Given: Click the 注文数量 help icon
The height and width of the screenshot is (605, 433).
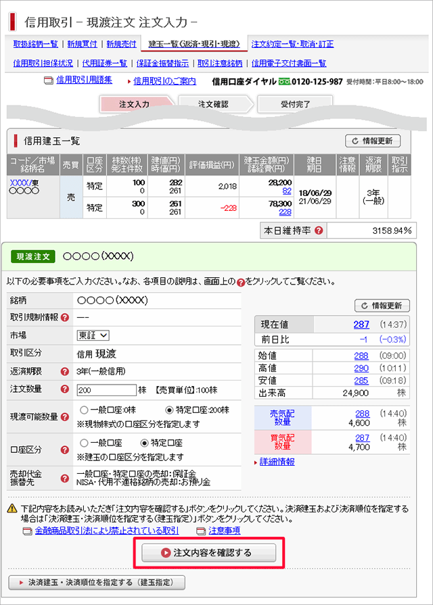Looking at the screenshot, I should (x=65, y=389).
